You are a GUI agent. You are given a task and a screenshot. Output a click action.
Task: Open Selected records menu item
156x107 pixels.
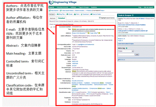[x=62, y=7]
